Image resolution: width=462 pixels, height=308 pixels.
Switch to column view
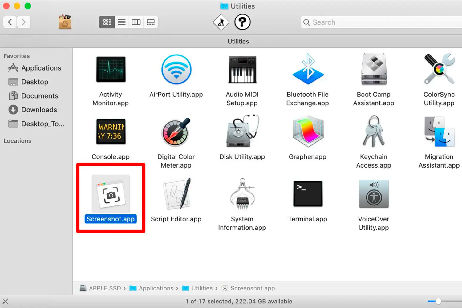pyautogui.click(x=136, y=22)
